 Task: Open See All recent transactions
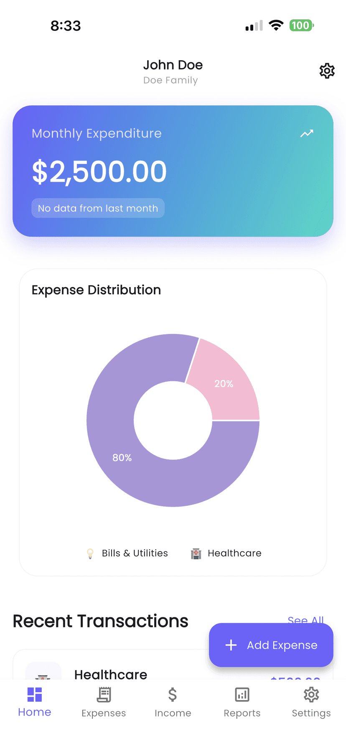[x=306, y=620]
